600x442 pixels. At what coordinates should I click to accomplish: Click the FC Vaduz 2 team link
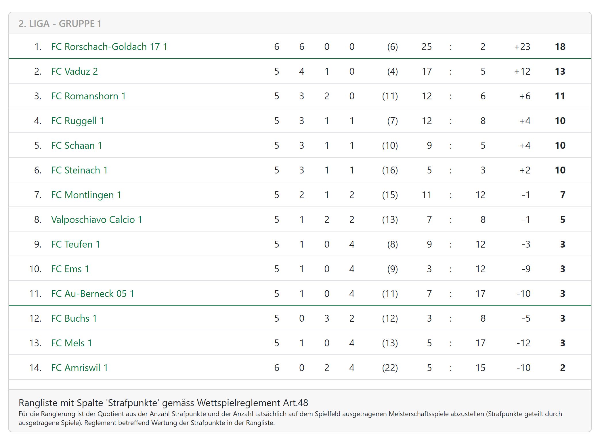coord(74,71)
